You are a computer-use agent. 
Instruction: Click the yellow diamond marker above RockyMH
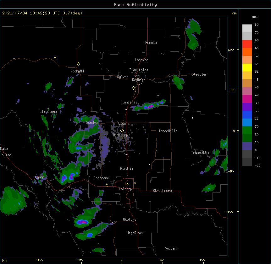78,64
